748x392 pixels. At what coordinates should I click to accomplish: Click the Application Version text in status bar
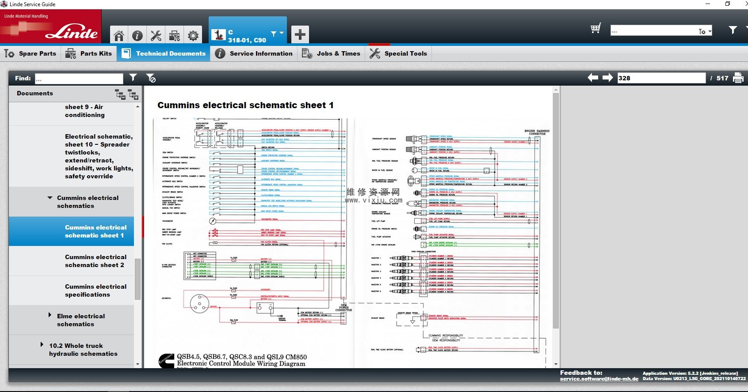pos(690,373)
